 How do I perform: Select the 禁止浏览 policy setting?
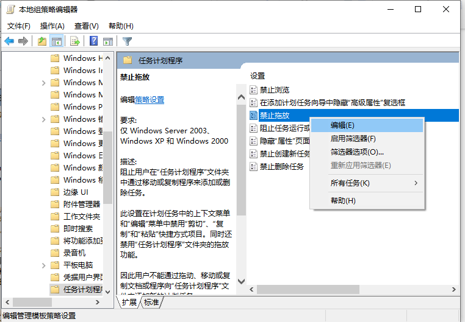tap(274, 90)
